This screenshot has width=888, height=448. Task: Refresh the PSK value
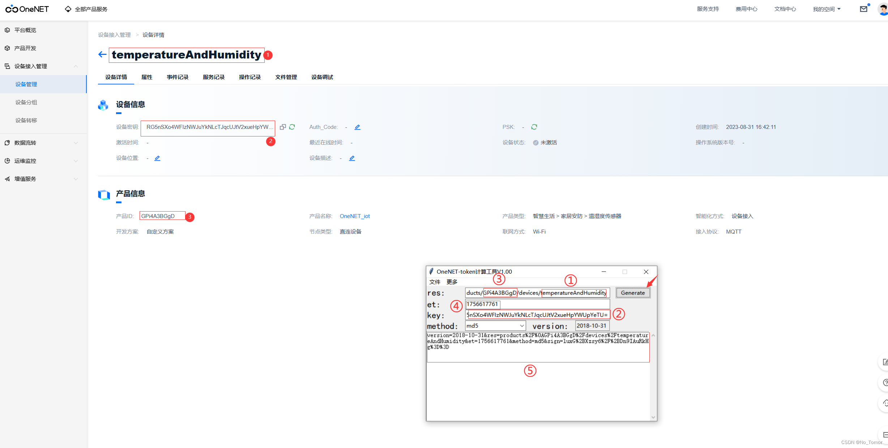[534, 127]
